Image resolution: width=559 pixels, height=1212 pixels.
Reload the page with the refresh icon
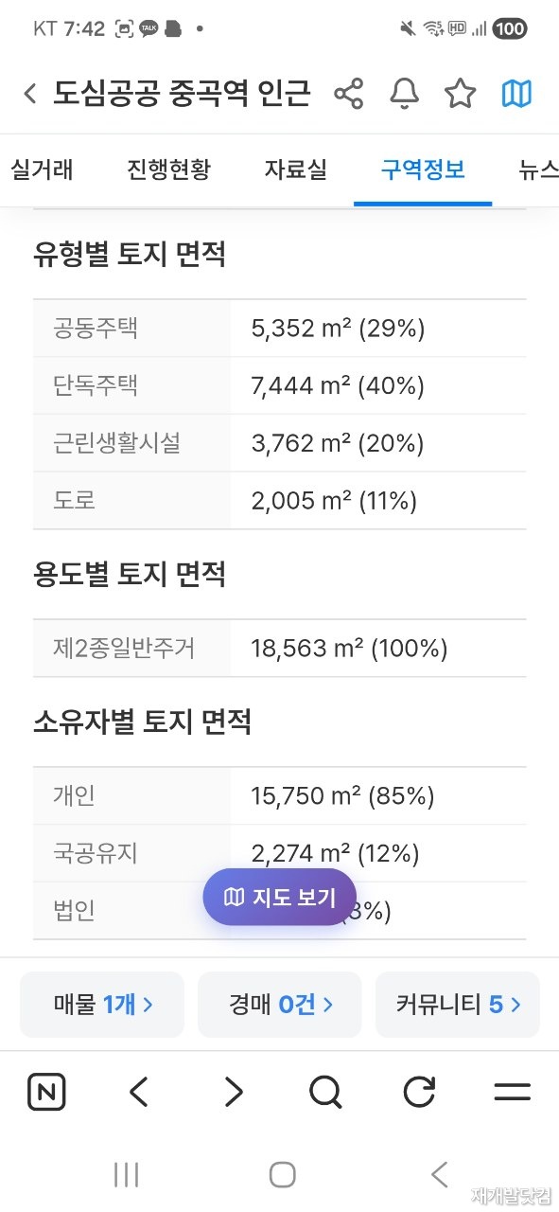click(419, 1093)
